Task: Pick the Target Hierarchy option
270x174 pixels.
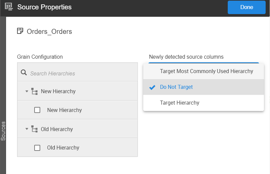Action: [179, 103]
